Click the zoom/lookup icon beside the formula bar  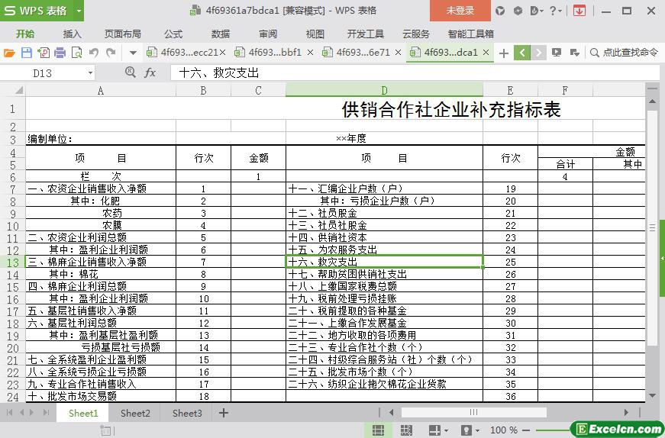(x=131, y=72)
